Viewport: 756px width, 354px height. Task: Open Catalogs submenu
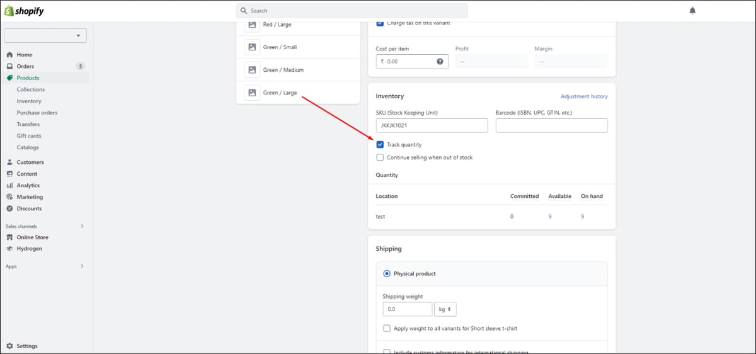point(28,147)
